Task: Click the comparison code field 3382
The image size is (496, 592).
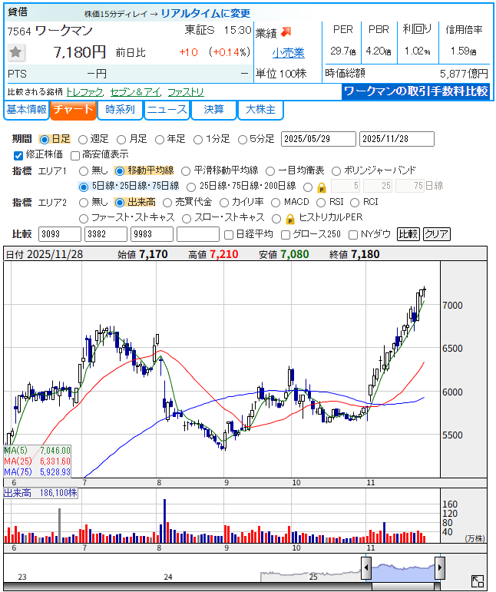Action: (x=106, y=234)
